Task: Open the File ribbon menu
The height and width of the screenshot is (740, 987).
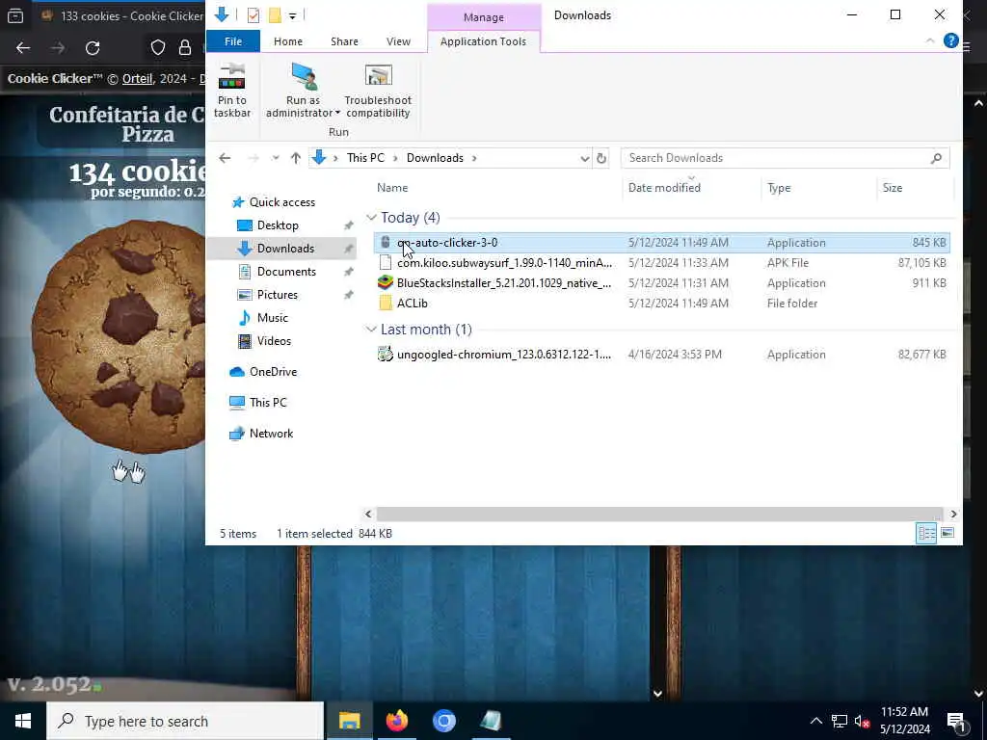Action: coord(233,41)
